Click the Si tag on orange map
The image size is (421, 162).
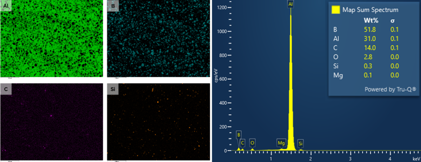point(112,90)
